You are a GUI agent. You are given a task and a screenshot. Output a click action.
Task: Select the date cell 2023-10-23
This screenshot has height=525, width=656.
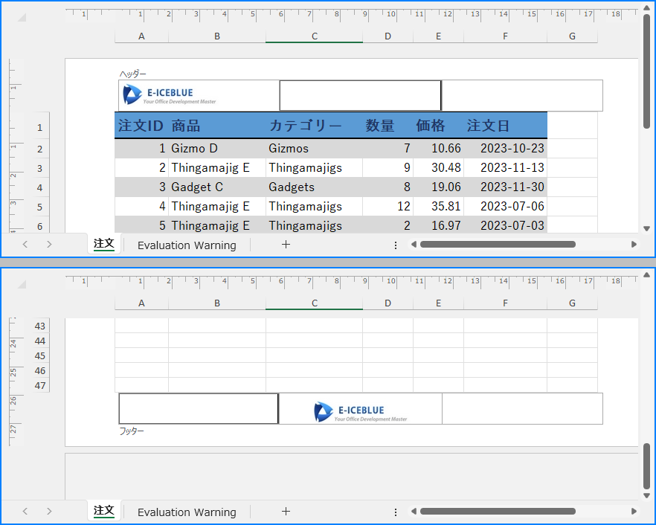pos(505,149)
